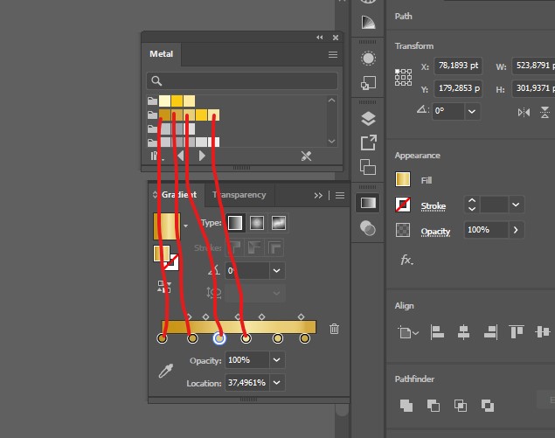Load the next swatch library with the right arrow

203,156
